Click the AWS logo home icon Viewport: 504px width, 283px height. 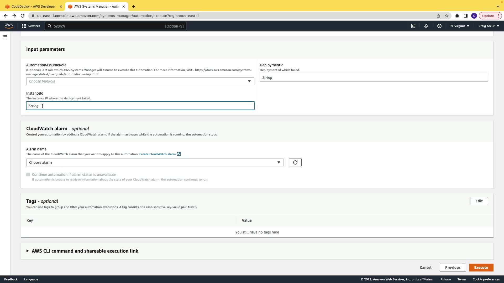(x=9, y=26)
